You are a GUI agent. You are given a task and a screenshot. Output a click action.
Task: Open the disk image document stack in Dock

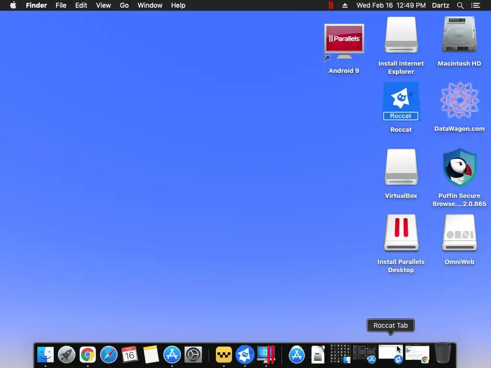[x=318, y=355]
